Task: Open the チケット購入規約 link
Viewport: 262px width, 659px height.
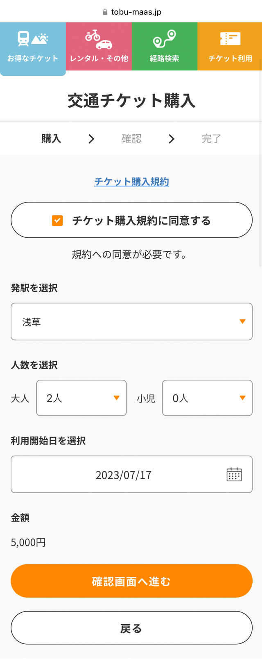Action: click(131, 181)
